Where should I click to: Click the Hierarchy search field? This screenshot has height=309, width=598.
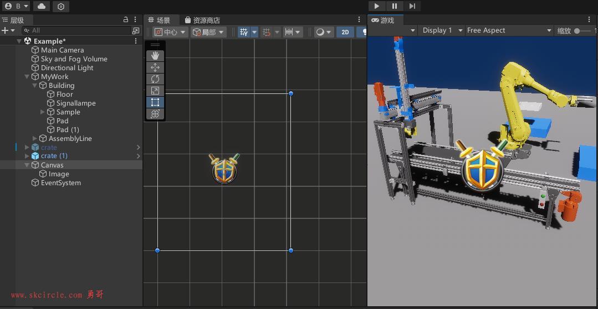76,30
